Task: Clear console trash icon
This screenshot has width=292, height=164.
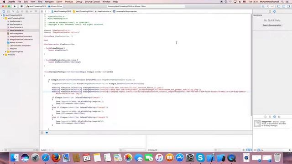Action: point(244,150)
